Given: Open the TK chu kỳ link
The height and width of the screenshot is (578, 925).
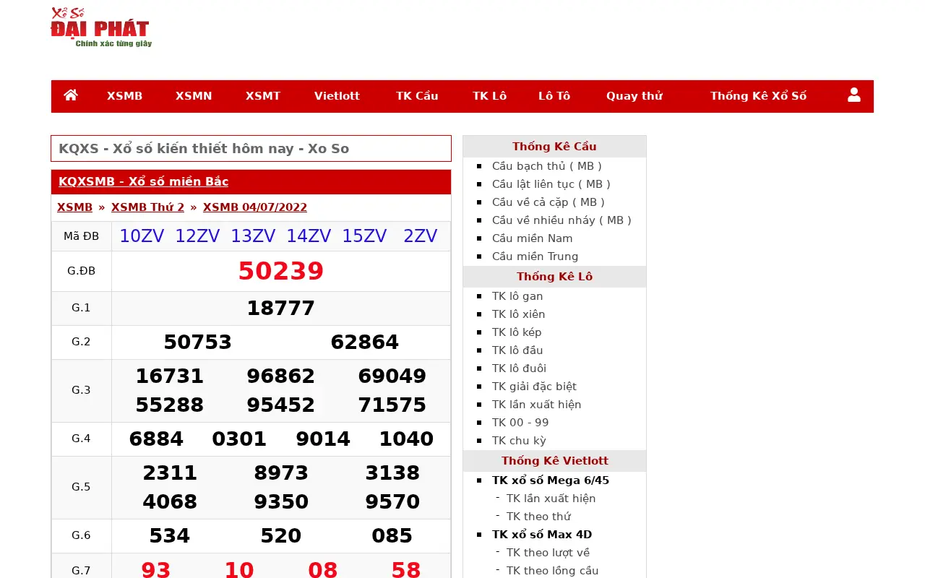Looking at the screenshot, I should [x=520, y=441].
